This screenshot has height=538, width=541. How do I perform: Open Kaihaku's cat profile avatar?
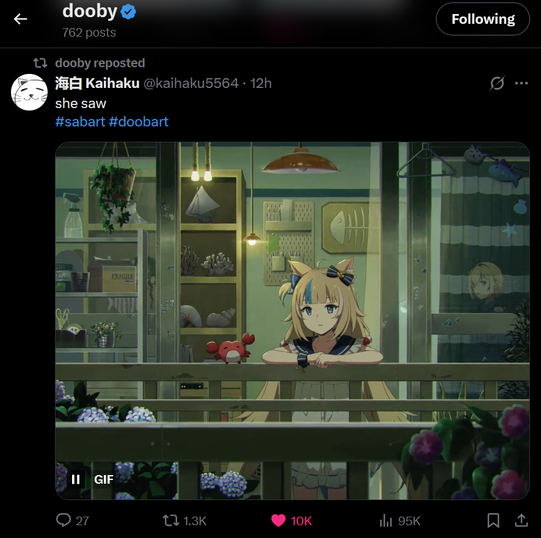(29, 92)
